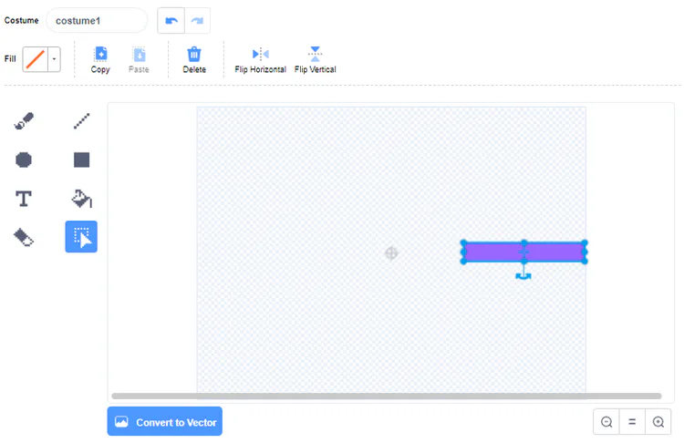Click the canvas center crosshair marker
The image size is (684, 443).
[x=391, y=252]
